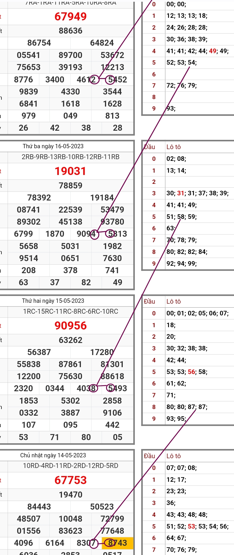Click the three-digit result 979
This screenshot has height=555, width=234.
pyautogui.click(x=29, y=116)
